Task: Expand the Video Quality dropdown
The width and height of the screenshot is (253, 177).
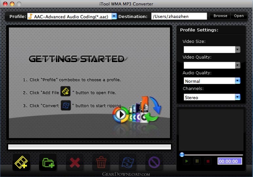Action: pos(238,65)
